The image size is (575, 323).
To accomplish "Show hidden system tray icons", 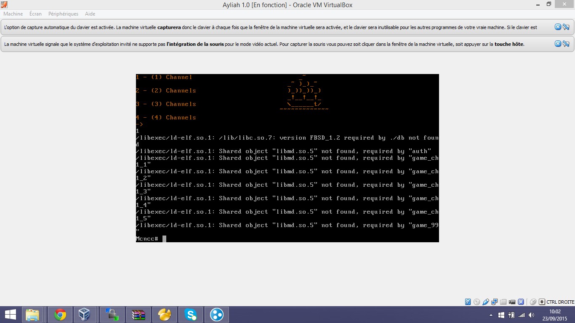I will tap(491, 315).
